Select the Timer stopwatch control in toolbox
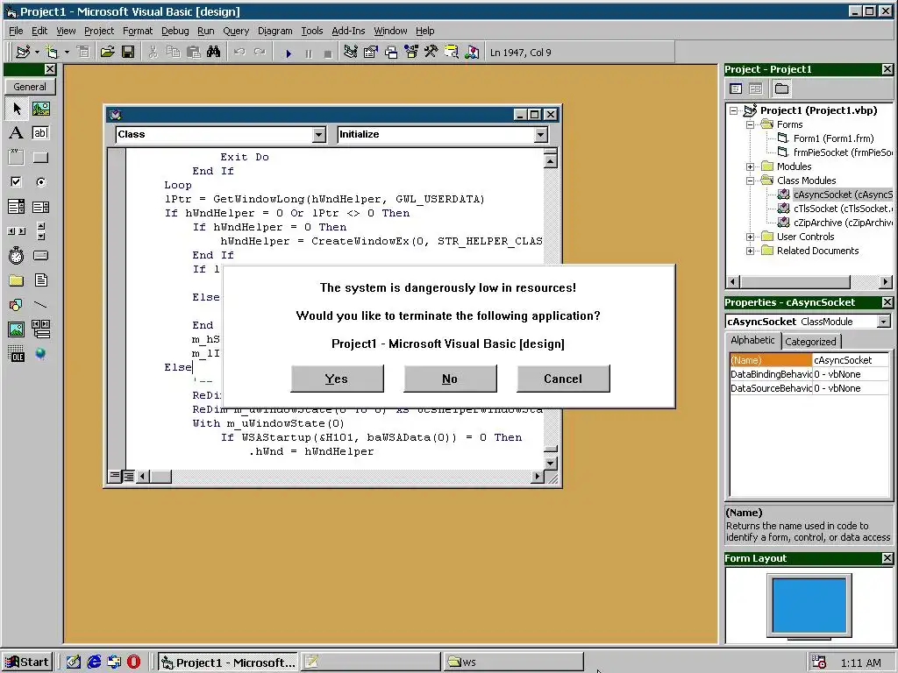The height and width of the screenshot is (673, 898). 16,255
